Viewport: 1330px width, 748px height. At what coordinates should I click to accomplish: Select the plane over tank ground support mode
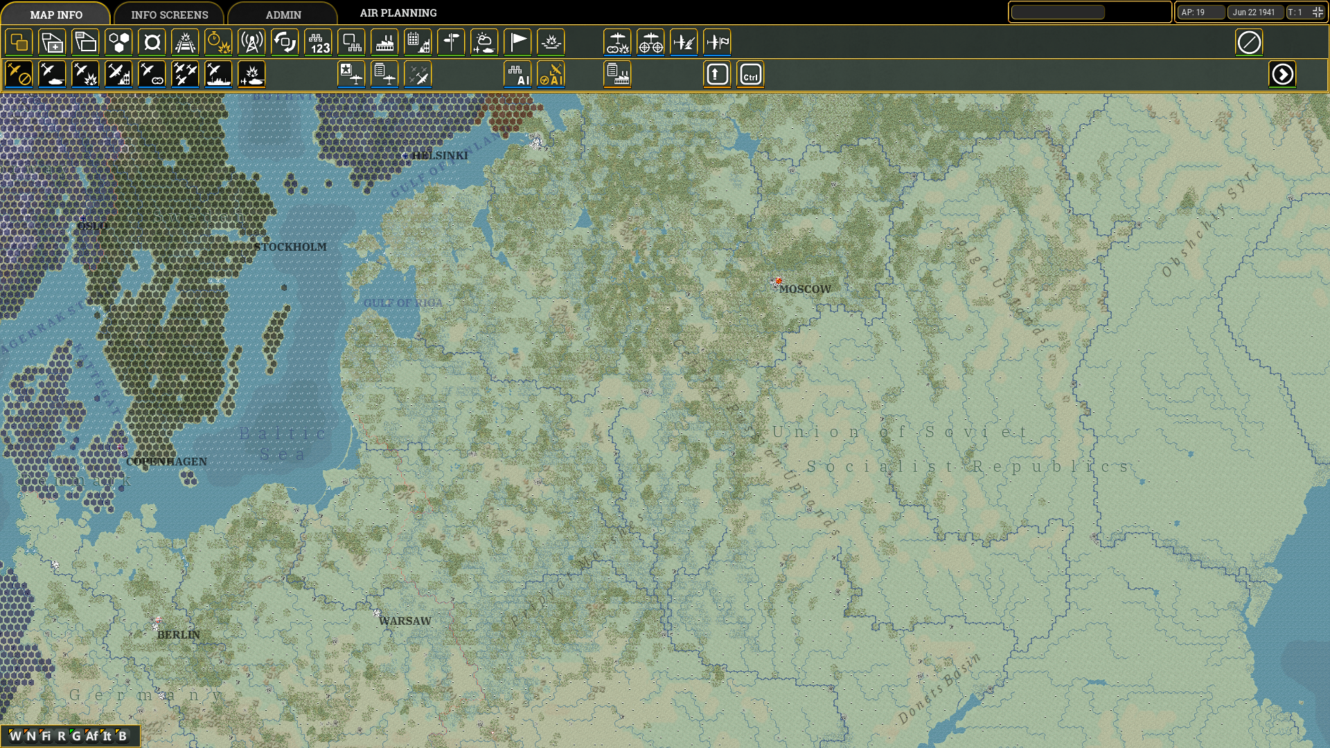(x=52, y=74)
